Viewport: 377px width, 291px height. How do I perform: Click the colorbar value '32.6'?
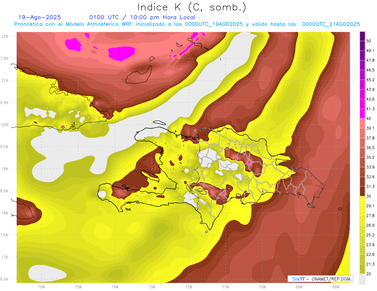pyautogui.click(x=370, y=177)
